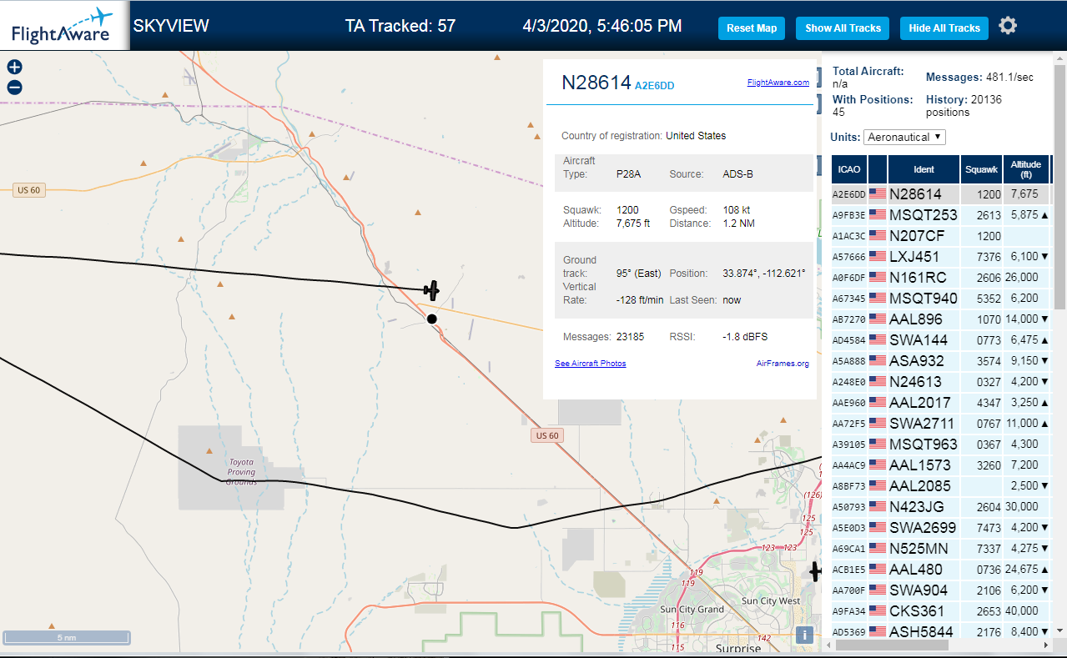
Task: Select the MSQT963 aircraft row
Action: pyautogui.click(x=940, y=445)
